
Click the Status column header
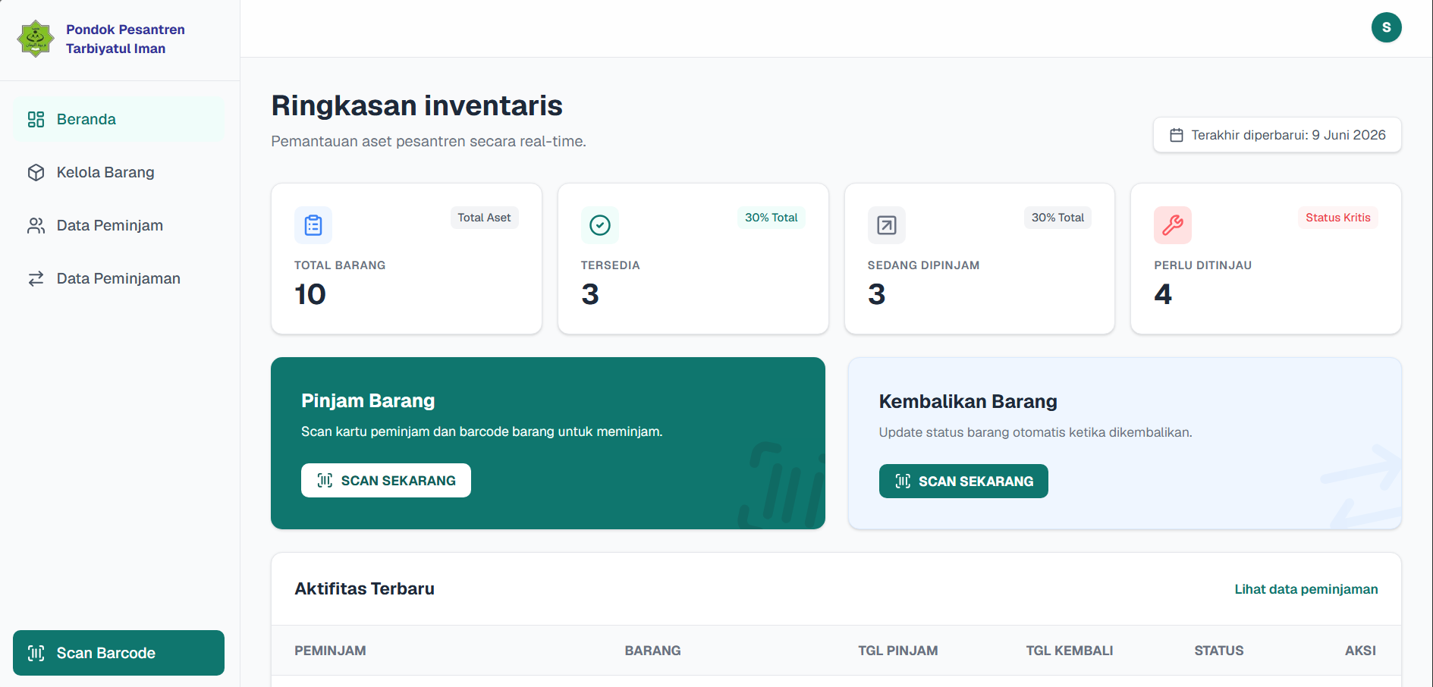(x=1218, y=651)
